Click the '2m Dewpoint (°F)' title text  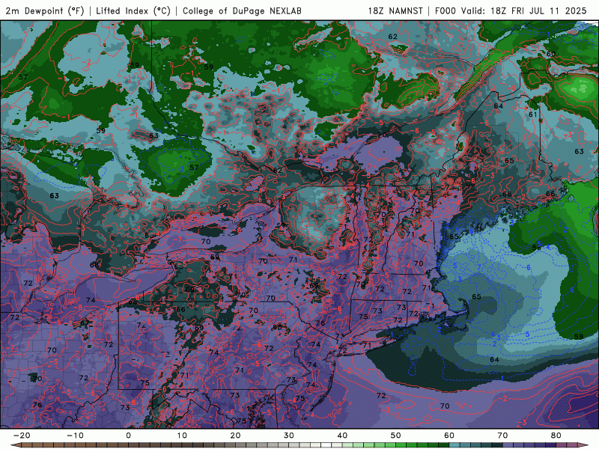click(x=45, y=10)
